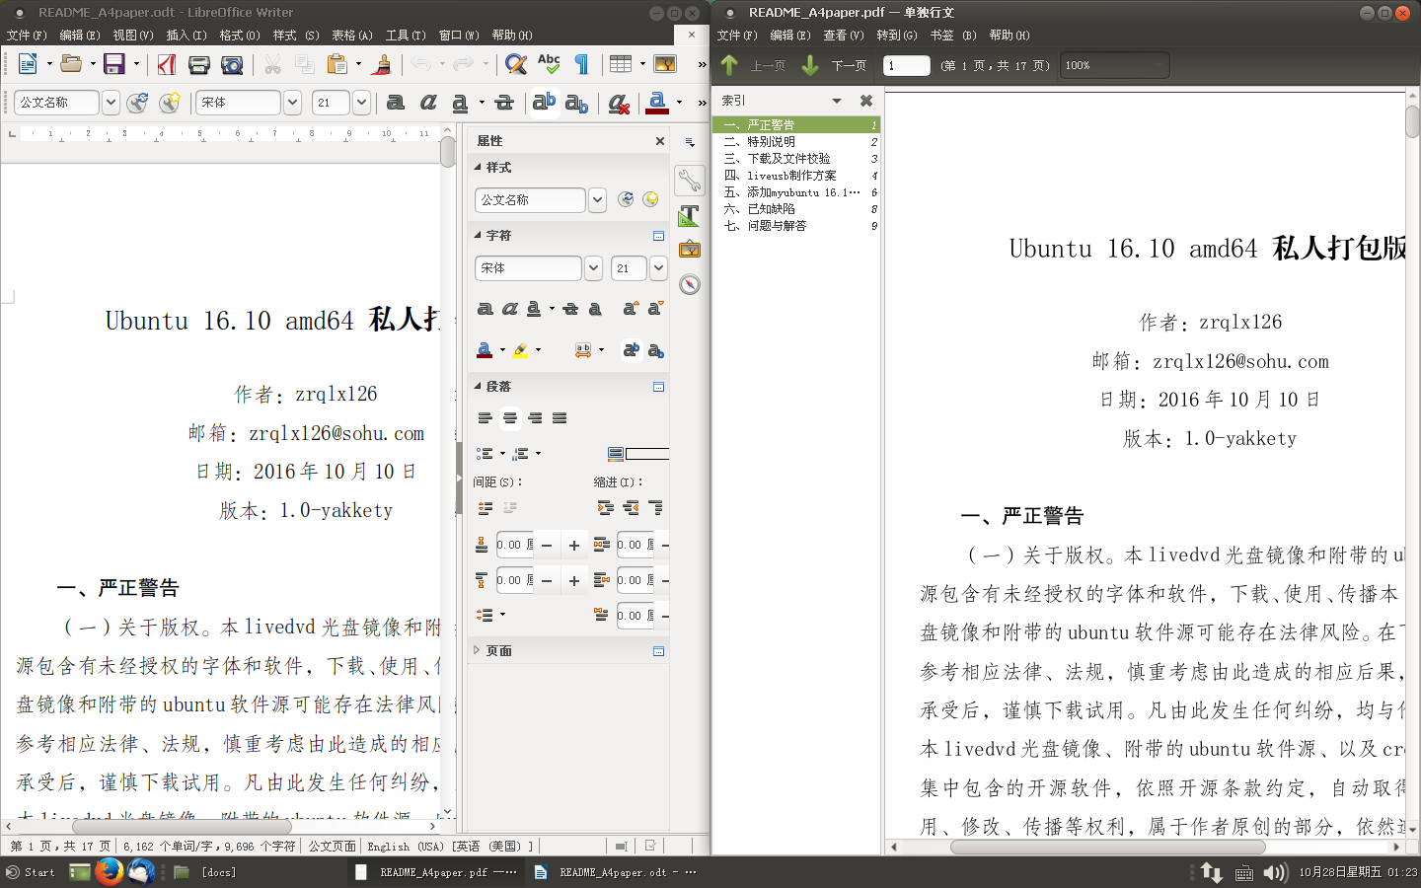Toggle Strikethrough in the formatting toolbar
The height and width of the screenshot is (888, 1421).
(504, 102)
